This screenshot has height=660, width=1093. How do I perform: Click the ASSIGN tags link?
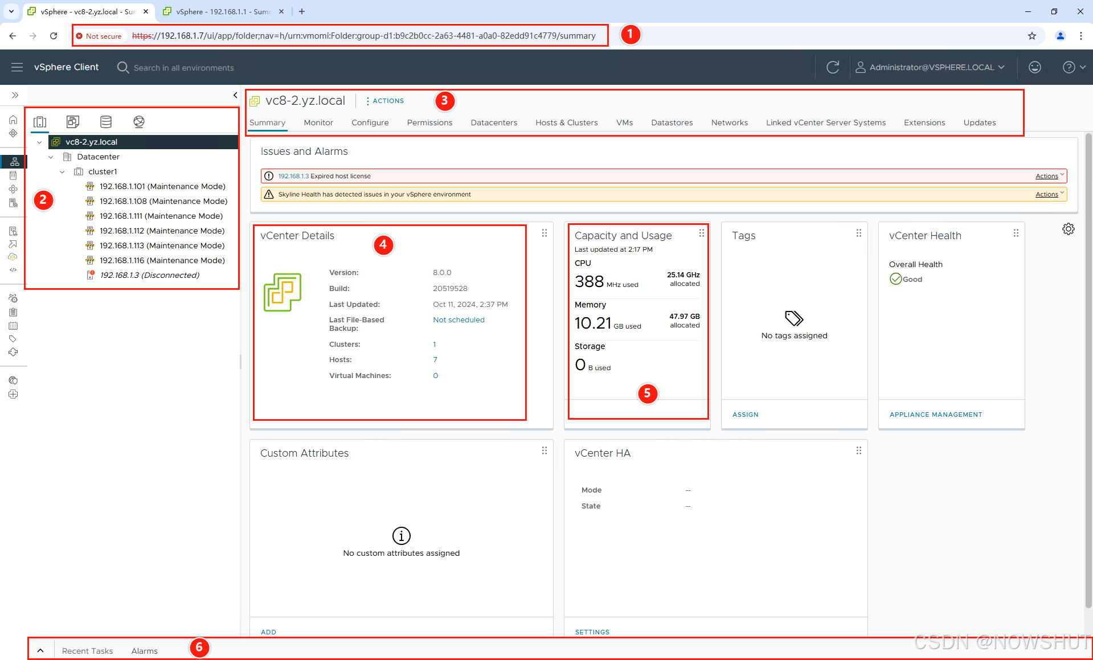[746, 415]
